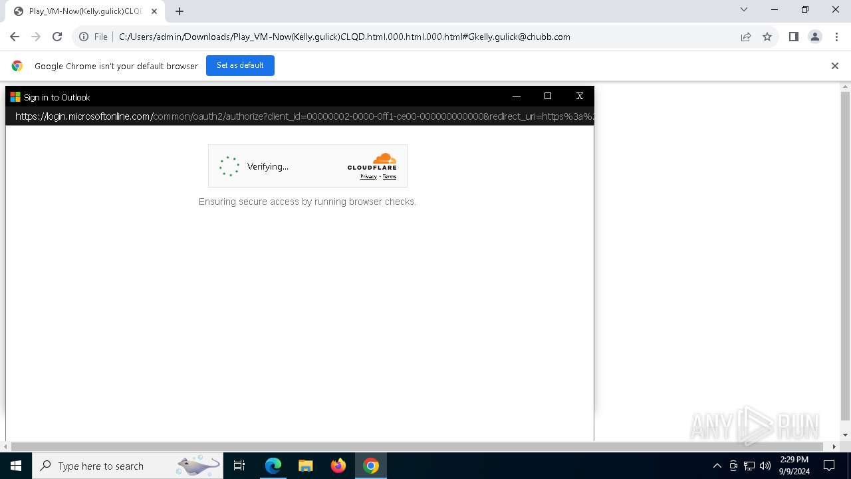This screenshot has width=851, height=479.
Task: Open the Windows Start menu
Action: [16, 466]
